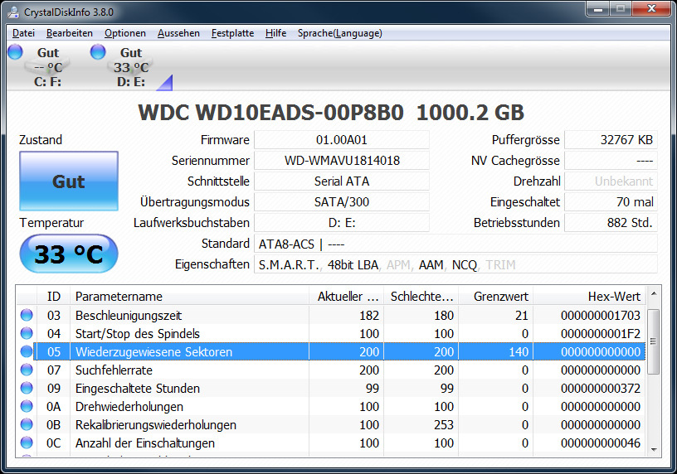Select the Drehwiederholungen row

[x=331, y=406]
